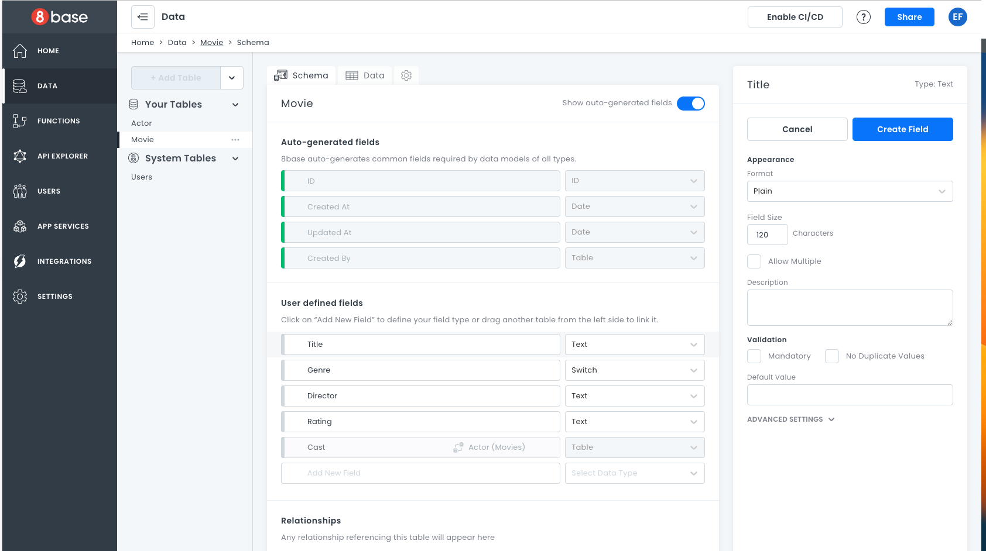Image resolution: width=986 pixels, height=551 pixels.
Task: Open the Genre field type dropdown
Action: tap(634, 370)
